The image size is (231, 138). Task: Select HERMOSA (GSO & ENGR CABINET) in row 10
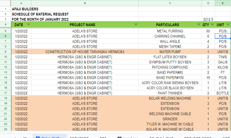coord(85,57)
